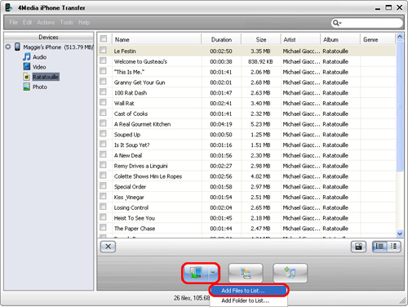Click the application logo in title bar
Image resolution: width=408 pixels, height=307 pixels.
pos(9,7)
